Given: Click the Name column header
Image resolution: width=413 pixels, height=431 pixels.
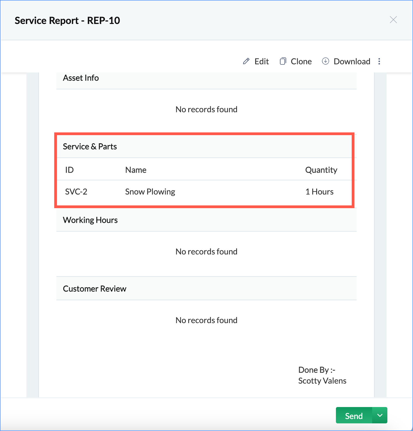Looking at the screenshot, I should (x=136, y=170).
